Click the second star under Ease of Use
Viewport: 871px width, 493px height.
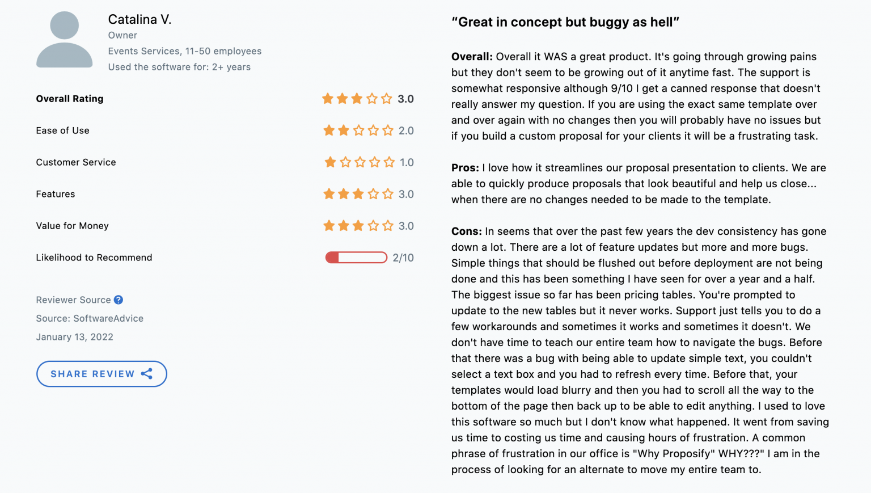point(344,130)
